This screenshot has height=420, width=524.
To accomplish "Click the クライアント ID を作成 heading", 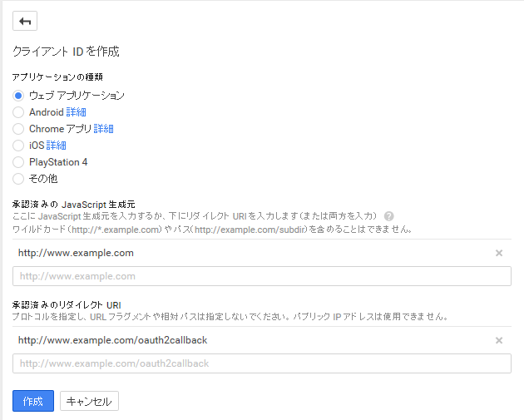I will pos(66,52).
